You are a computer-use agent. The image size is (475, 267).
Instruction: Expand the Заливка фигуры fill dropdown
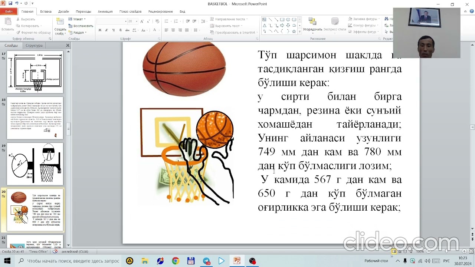pos(379,19)
